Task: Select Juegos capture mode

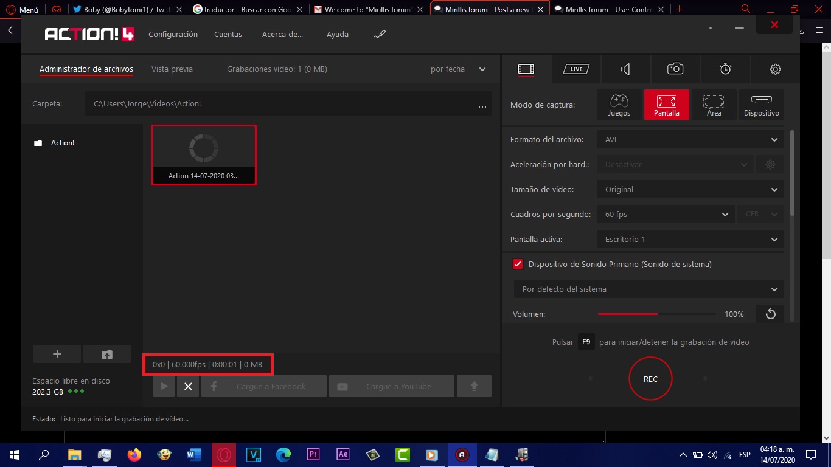Action: point(619,105)
